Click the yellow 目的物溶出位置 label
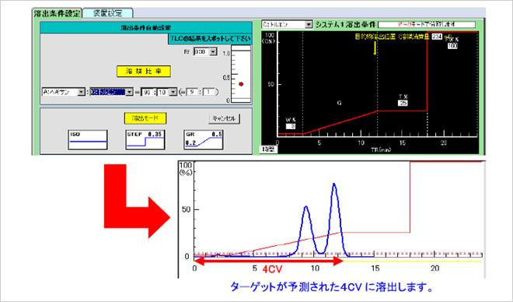Screen dimensions: 513x302 pyautogui.click(x=375, y=37)
